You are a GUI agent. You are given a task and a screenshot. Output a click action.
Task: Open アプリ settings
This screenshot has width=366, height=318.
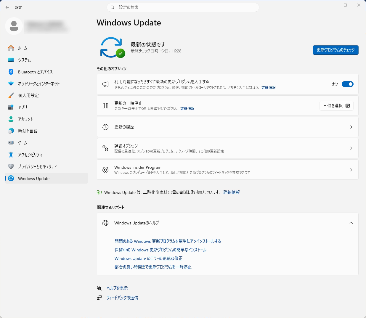pos(46,107)
